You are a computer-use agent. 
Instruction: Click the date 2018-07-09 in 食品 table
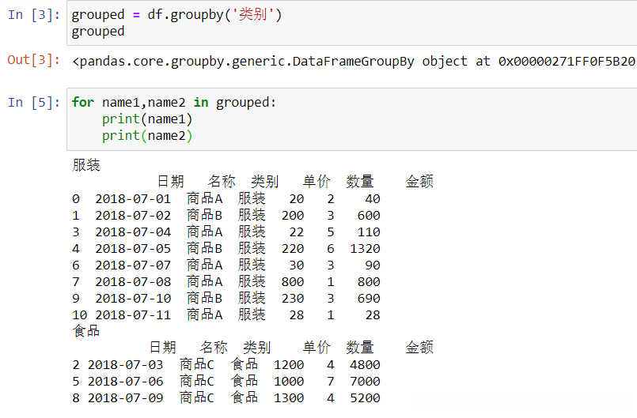click(x=126, y=398)
